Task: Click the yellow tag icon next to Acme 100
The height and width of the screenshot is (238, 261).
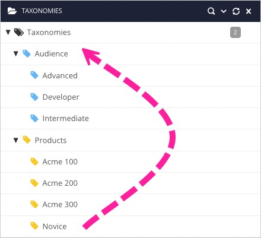Action: tap(34, 161)
